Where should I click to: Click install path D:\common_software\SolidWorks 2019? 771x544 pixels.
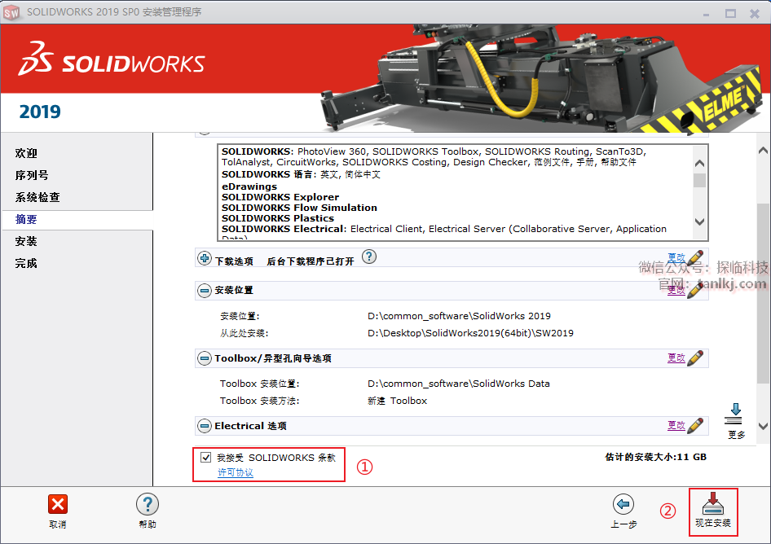click(459, 316)
